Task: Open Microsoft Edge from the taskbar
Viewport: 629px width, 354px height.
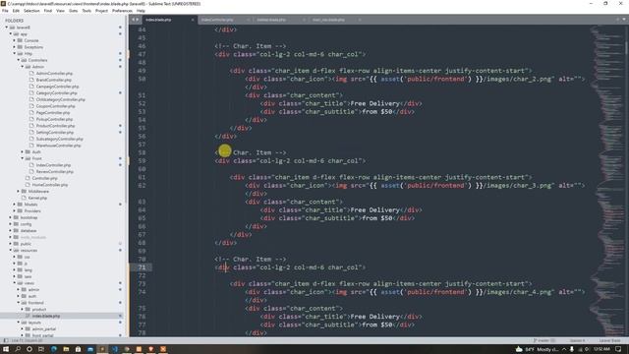Action: coord(54,349)
